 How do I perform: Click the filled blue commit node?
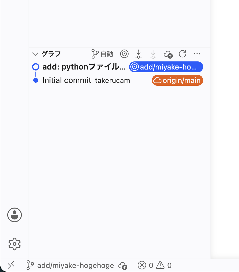(36, 80)
